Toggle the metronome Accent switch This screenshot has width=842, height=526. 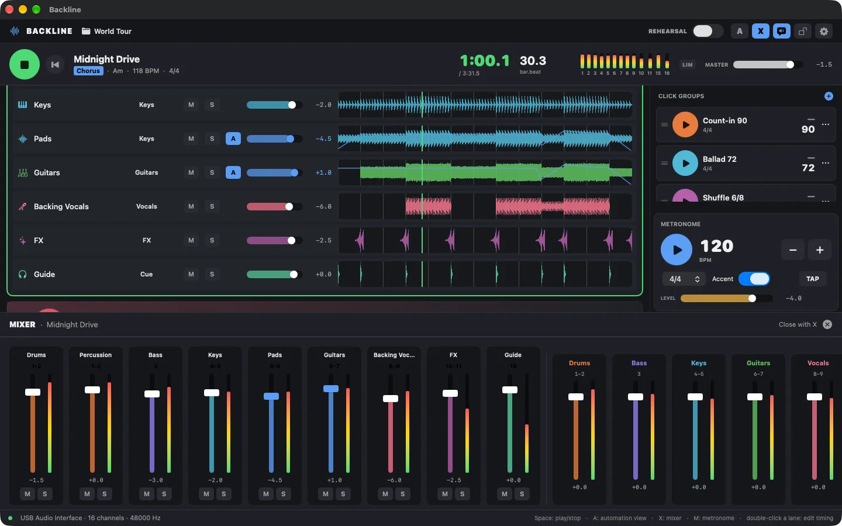(x=754, y=279)
